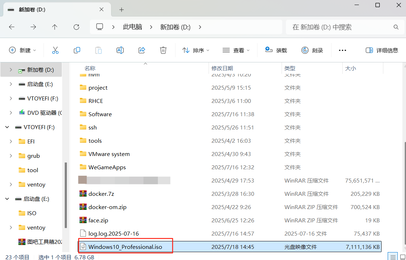Open a new tab with plus button

122,10
